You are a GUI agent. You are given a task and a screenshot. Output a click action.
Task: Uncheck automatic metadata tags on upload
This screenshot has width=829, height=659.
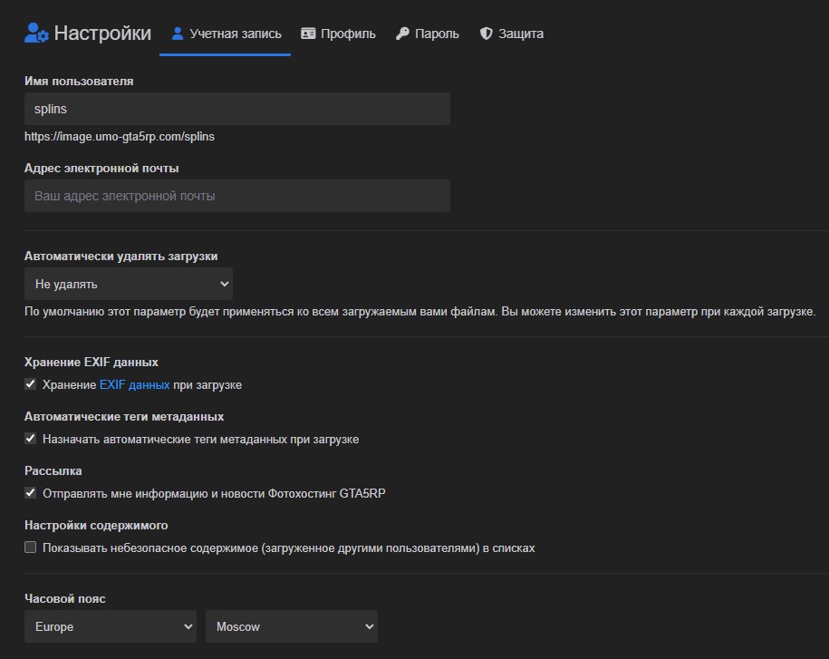pyautogui.click(x=31, y=439)
